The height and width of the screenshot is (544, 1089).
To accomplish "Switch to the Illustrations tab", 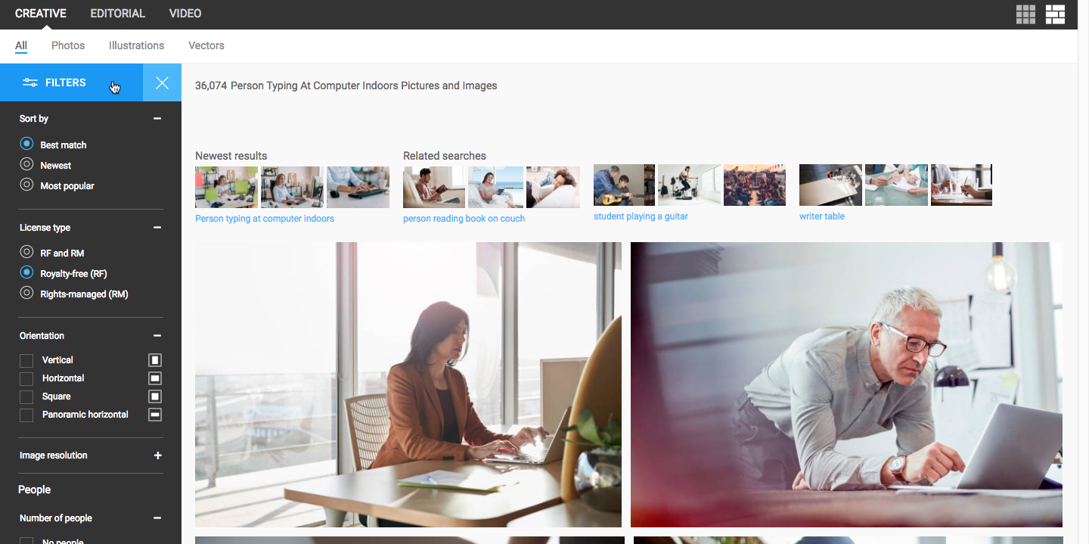I will click(136, 45).
